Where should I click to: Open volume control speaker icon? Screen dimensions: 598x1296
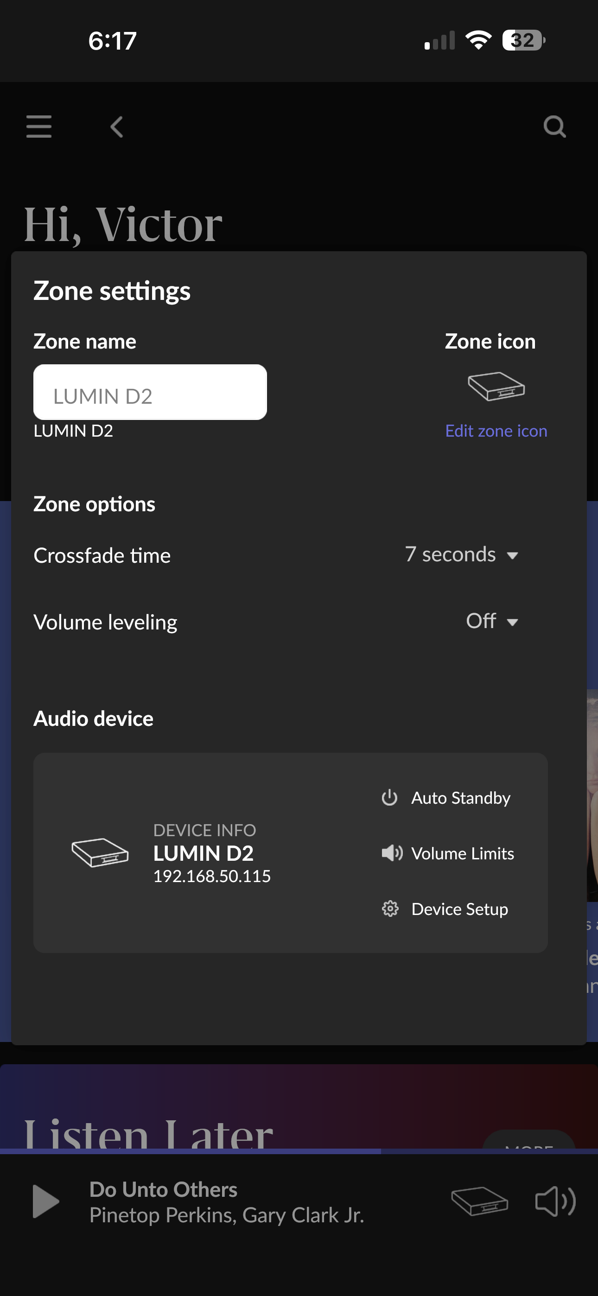(555, 1201)
